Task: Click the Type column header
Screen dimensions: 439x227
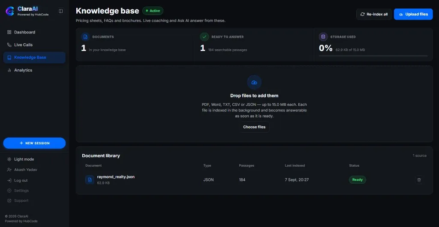Action: point(207,165)
